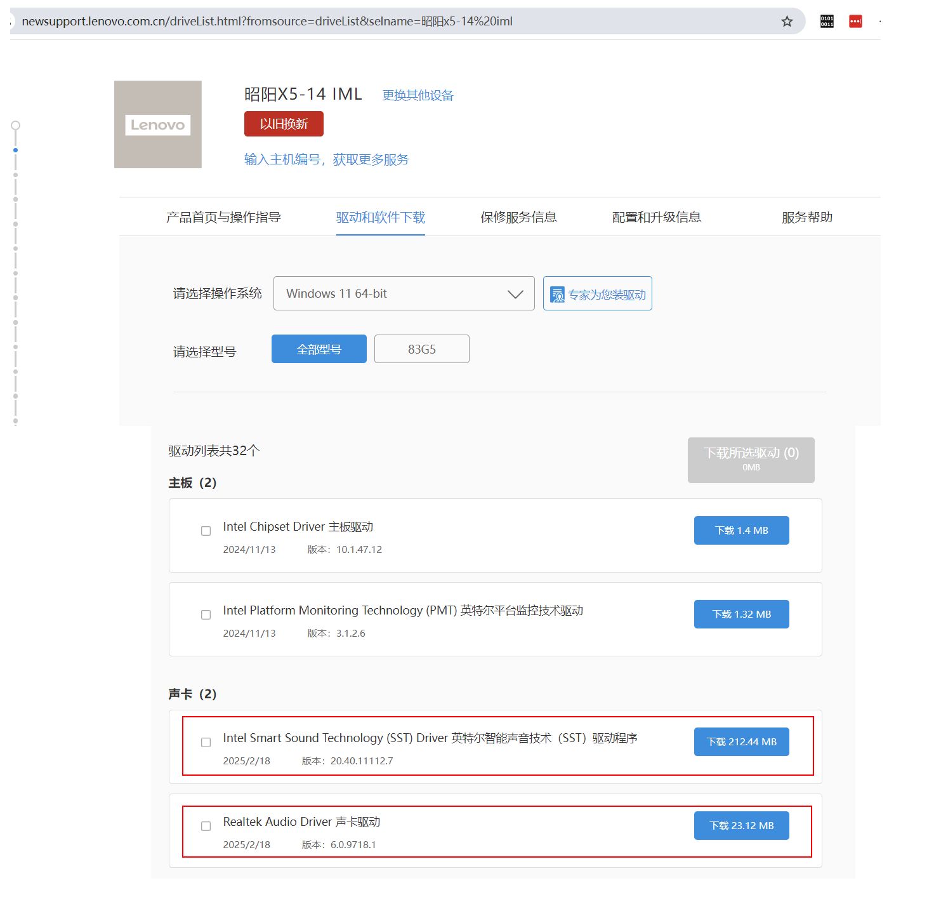Viewport: 941px width, 897px height.
Task: Switch to the 保修服务信息 tab
Action: (x=518, y=217)
